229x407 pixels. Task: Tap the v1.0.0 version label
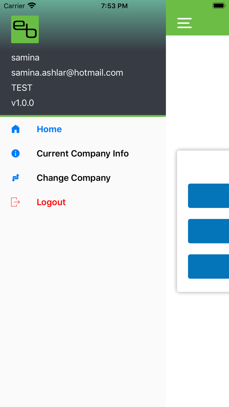(x=23, y=103)
